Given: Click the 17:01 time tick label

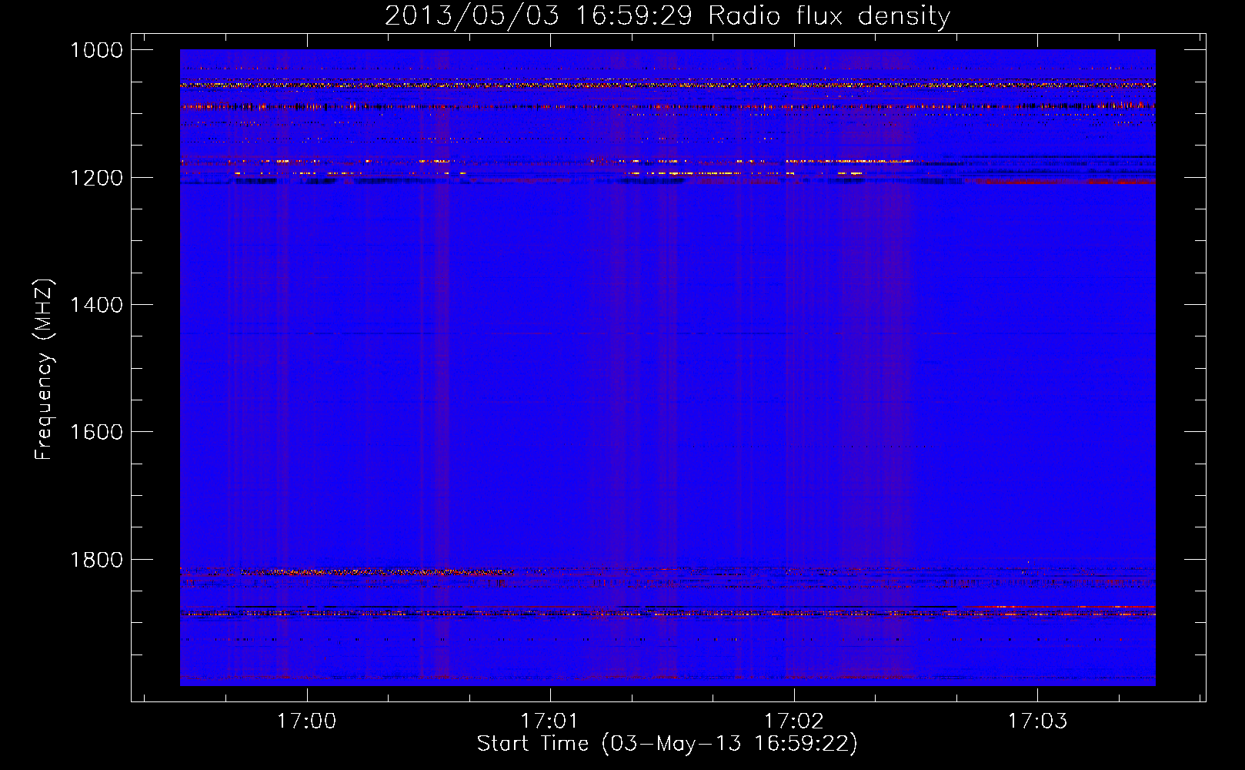Looking at the screenshot, I should tap(549, 721).
